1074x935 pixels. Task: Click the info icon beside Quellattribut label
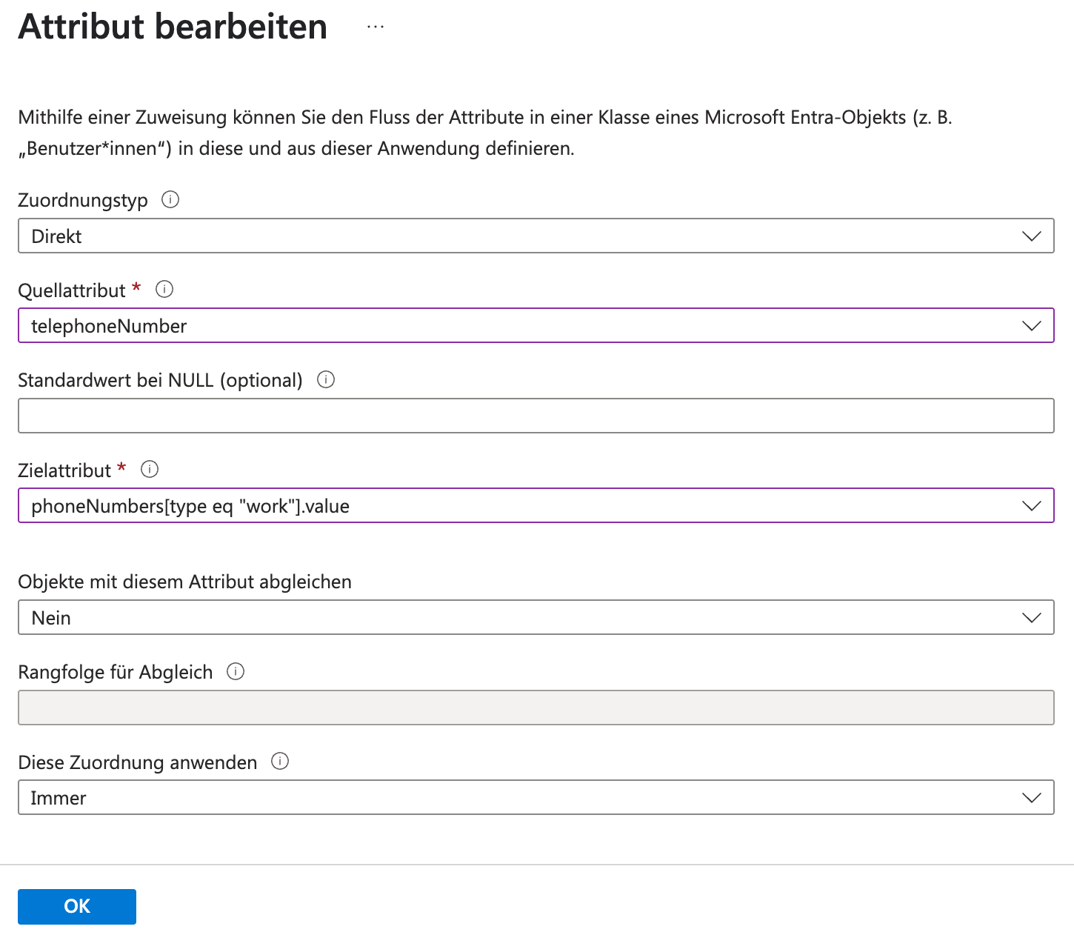tap(164, 290)
